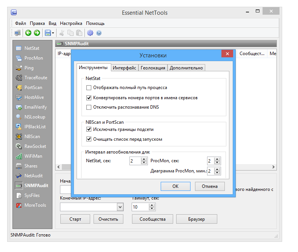The image size is (298, 252).
Task: Click the Конечный IP-адрес input field
Action: (89, 207)
